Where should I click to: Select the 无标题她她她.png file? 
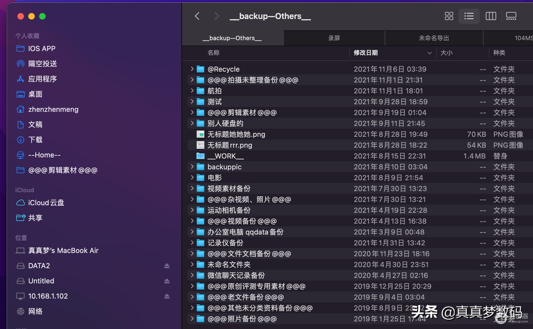coord(236,134)
